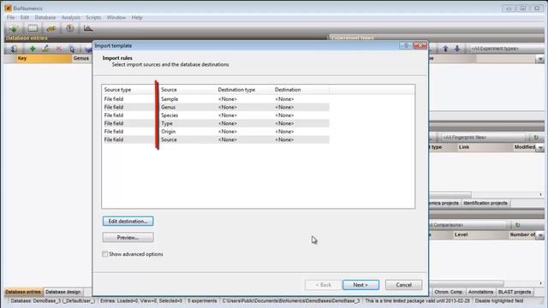
Task: Open the Help menu
Action: pyautogui.click(x=137, y=17)
